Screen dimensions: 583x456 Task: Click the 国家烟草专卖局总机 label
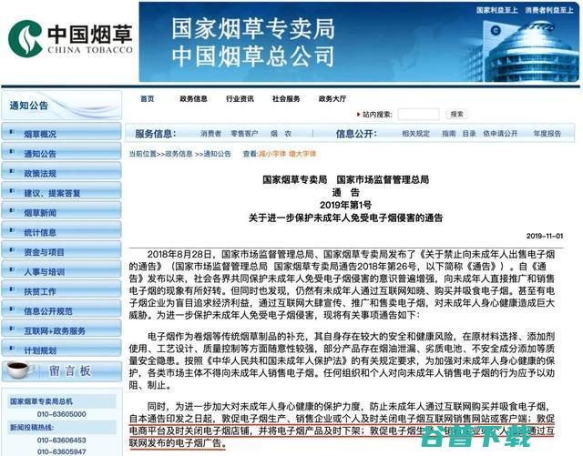pyautogui.click(x=41, y=401)
